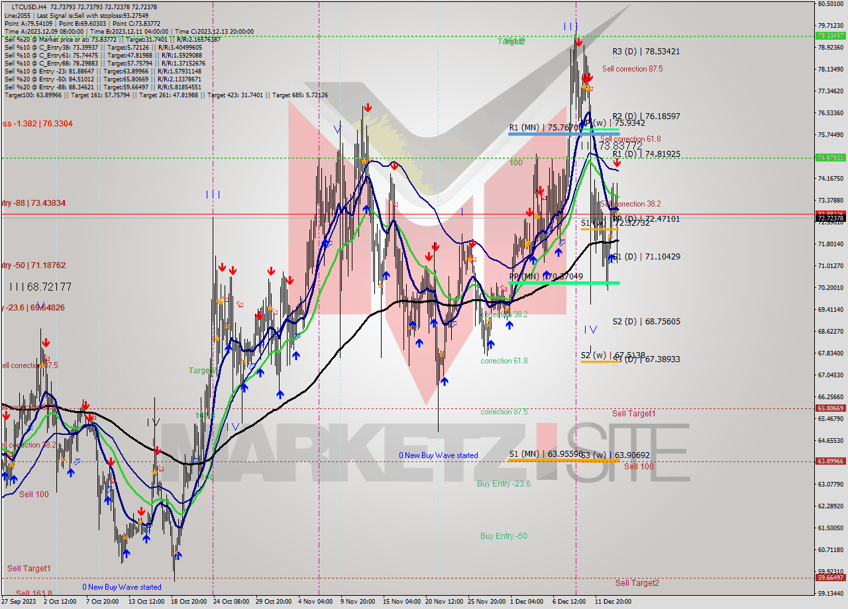Click the 'PP (D) | 72.47101' label
The image size is (848, 609).
[646, 218]
